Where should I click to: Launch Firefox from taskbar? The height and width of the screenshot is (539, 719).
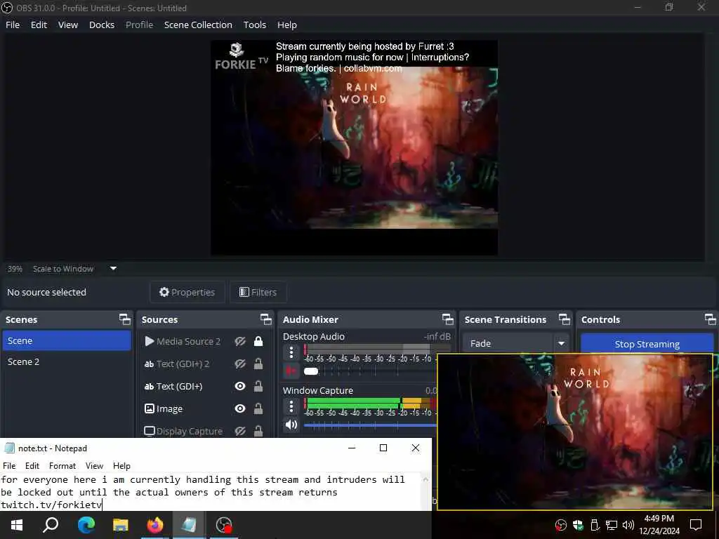[155, 525]
